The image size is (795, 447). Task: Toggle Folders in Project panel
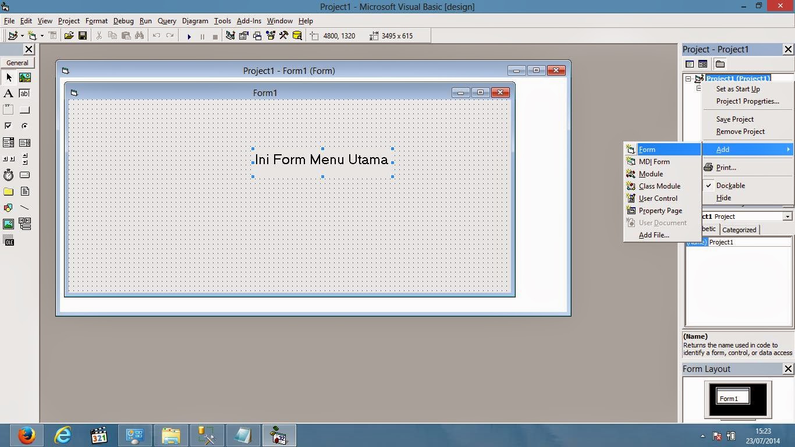click(720, 64)
